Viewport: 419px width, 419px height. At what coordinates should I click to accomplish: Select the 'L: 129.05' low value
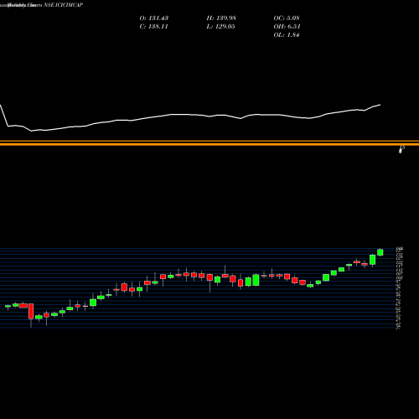coord(220,27)
